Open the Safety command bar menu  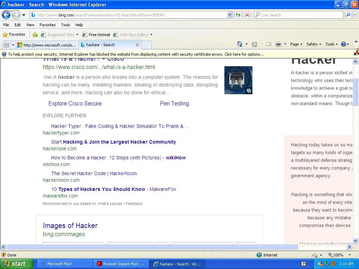point(314,44)
